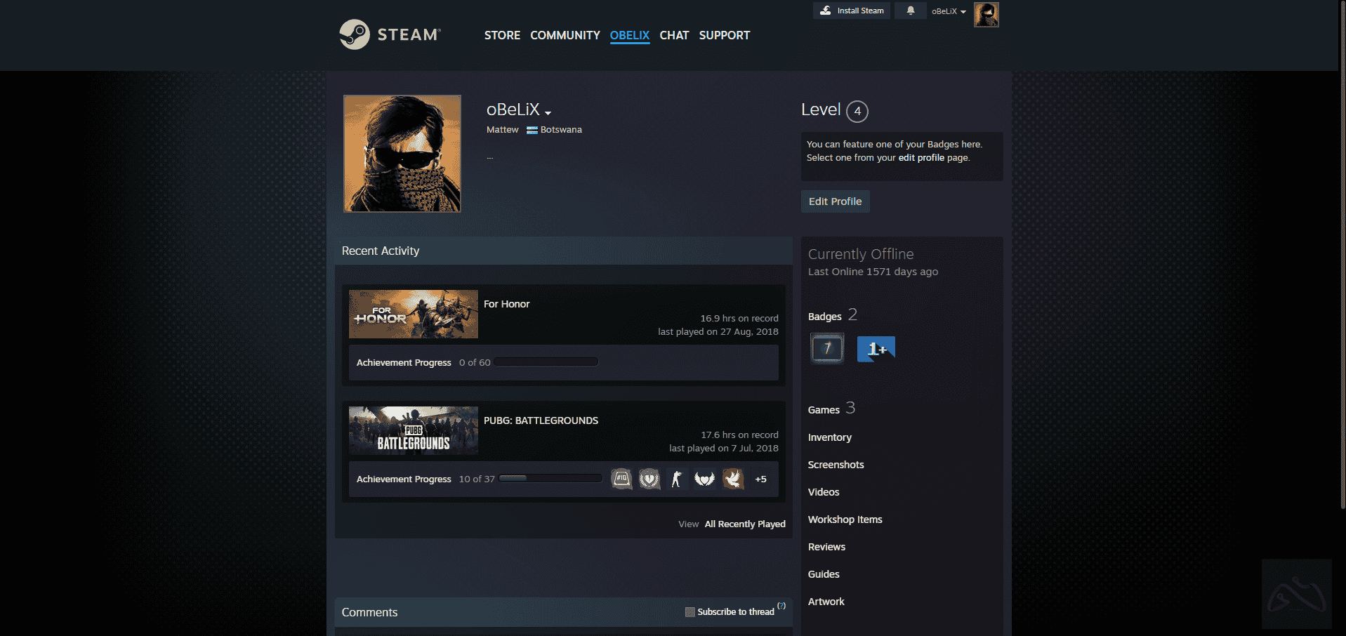This screenshot has height=636, width=1346.
Task: Click the 'Currently Offline' status text
Action: pos(861,254)
